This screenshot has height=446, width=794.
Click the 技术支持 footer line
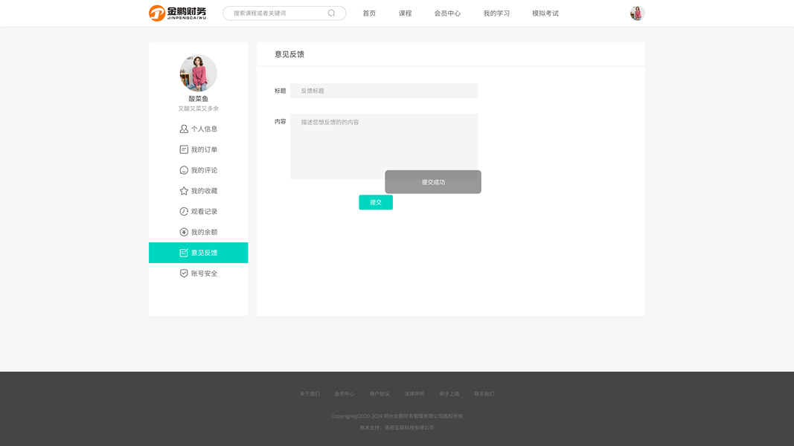coord(397,428)
